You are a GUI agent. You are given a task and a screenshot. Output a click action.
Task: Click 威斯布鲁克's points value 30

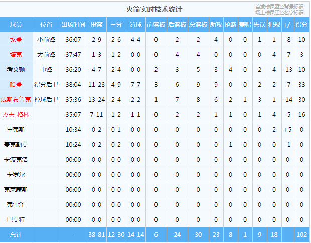301,99
